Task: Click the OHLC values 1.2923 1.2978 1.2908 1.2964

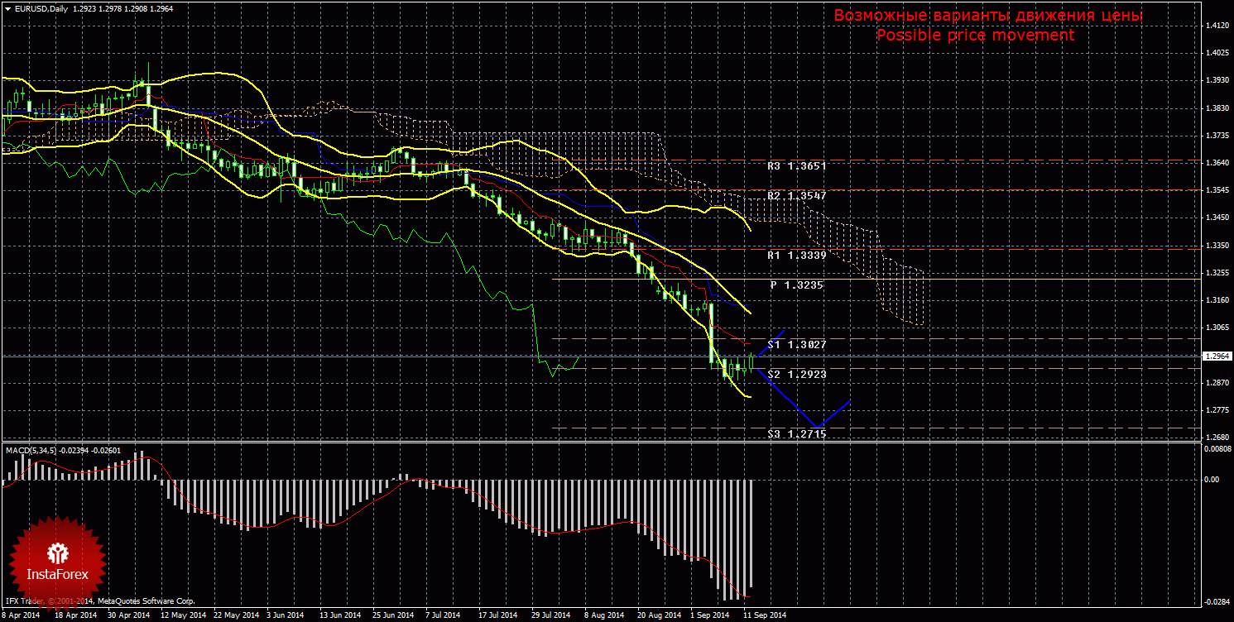Action: (122, 8)
